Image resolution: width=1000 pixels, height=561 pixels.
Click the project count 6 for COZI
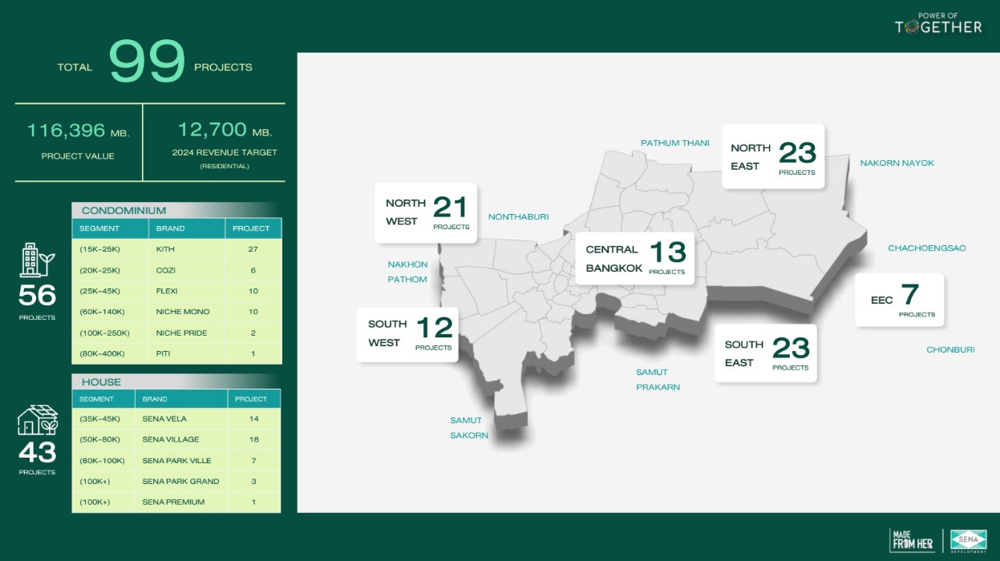[x=253, y=270]
